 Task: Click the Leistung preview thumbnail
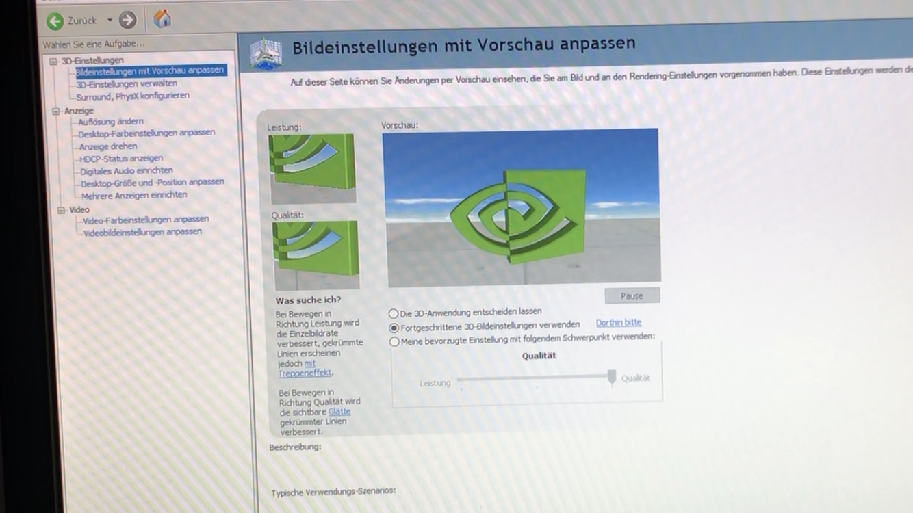313,168
